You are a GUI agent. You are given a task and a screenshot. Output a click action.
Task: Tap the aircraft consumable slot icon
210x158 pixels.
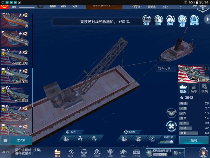point(153,138)
